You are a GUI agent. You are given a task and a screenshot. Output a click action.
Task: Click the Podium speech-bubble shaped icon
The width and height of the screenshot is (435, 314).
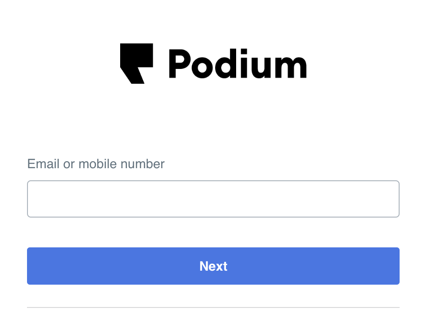(x=136, y=63)
